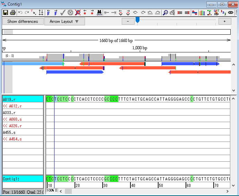Click the sequence pane scroll up arrow
Viewport: 239px width, 196px height.
(233, 99)
